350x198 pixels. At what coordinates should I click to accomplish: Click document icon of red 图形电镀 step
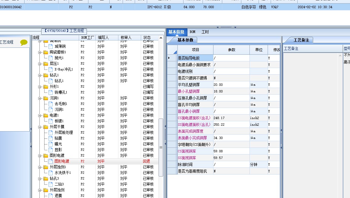tap(51, 161)
